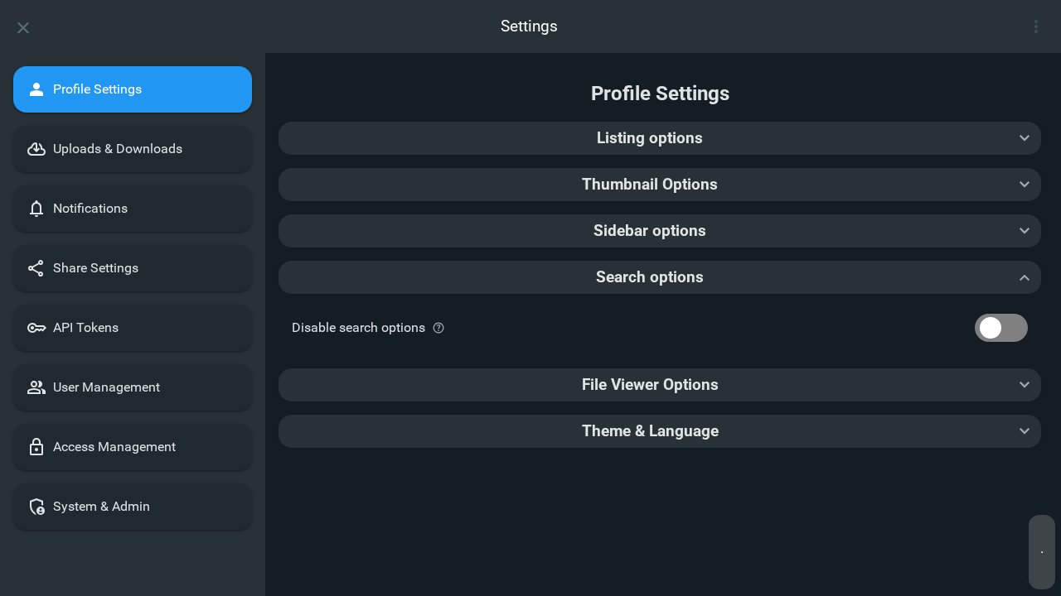Toggle the Disable search options switch
Screen dimensions: 1061x596
click(x=1000, y=328)
